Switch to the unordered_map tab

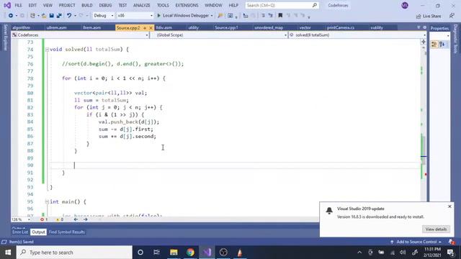tap(269, 27)
